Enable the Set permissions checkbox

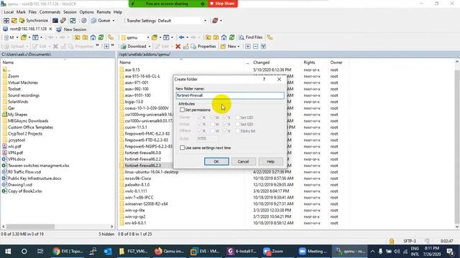coord(182,110)
